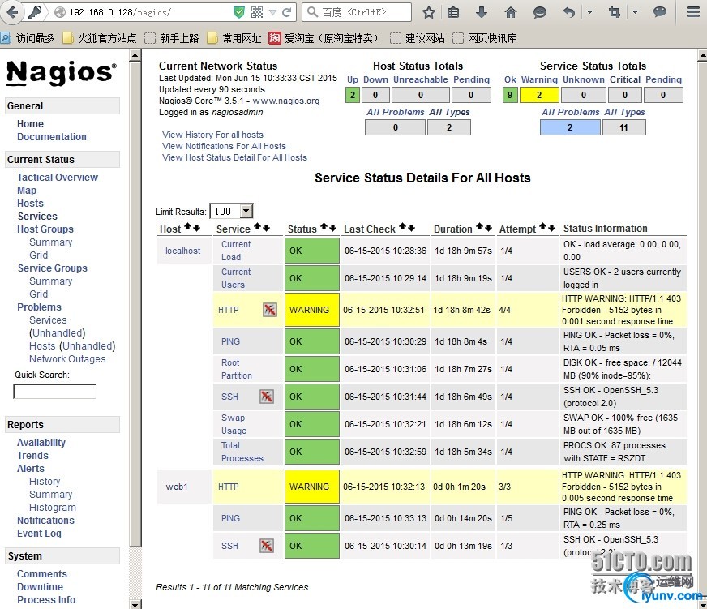
Task: Open the Root Partition service link
Action: pos(236,369)
